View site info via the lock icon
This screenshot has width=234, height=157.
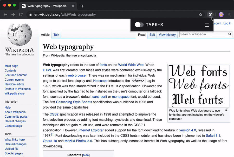pyautogui.click(x=31, y=15)
